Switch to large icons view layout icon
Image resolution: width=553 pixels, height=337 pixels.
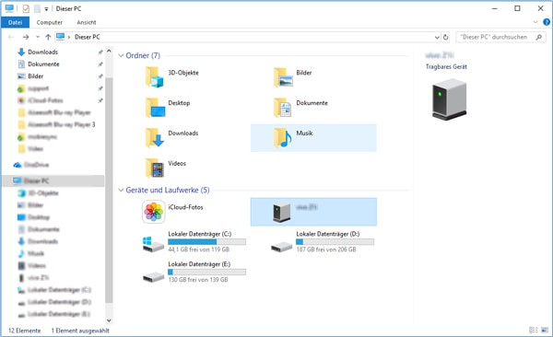pyautogui.click(x=545, y=330)
